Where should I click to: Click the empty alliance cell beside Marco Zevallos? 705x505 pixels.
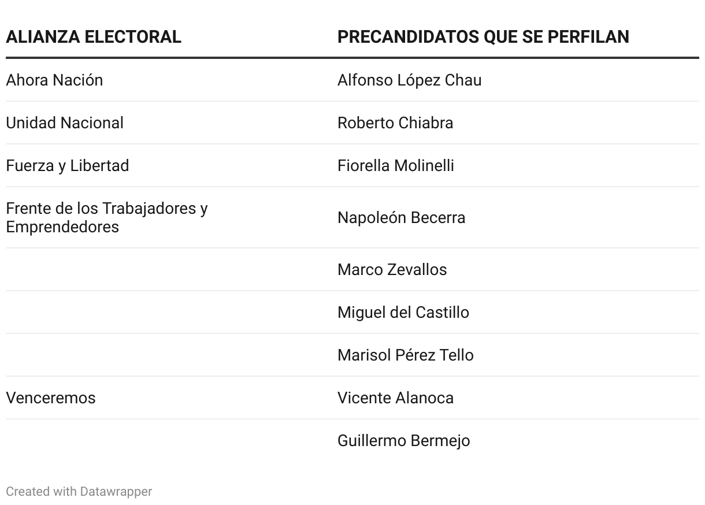172,269
